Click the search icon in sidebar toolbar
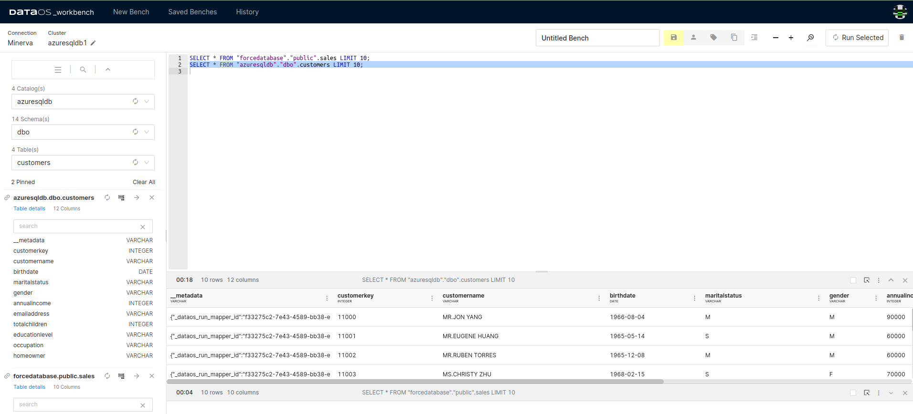913x414 pixels. [83, 70]
